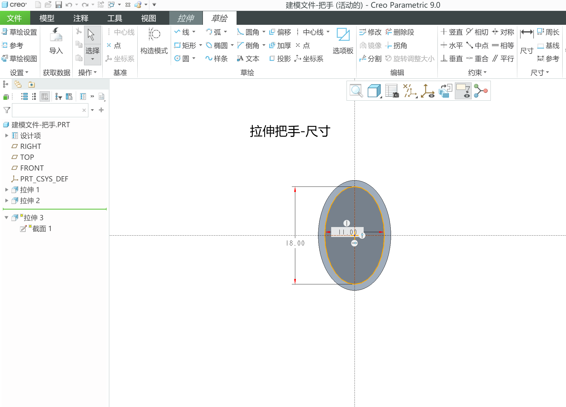The height and width of the screenshot is (407, 566).
Task: Click the model tree filter search field
Action: (50, 110)
